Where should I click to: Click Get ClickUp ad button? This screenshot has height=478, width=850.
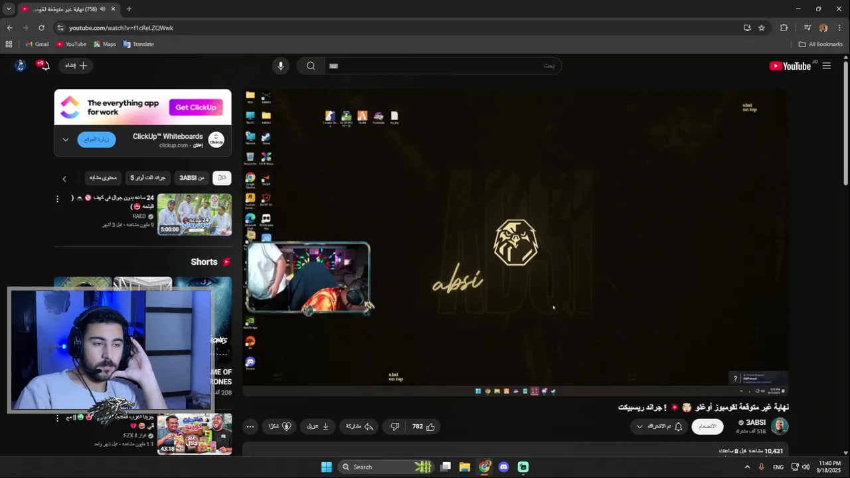(x=195, y=108)
